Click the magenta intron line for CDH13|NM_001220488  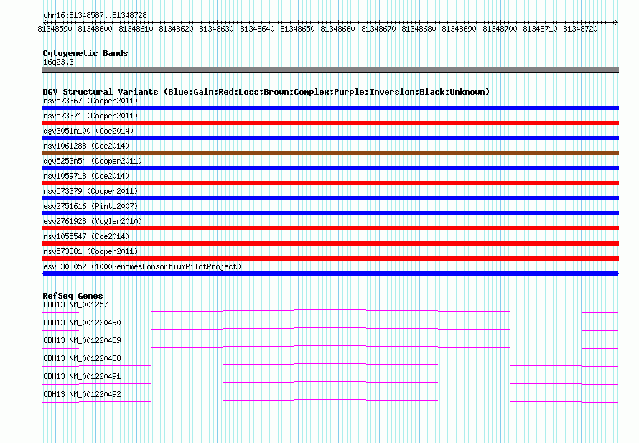[330, 365]
